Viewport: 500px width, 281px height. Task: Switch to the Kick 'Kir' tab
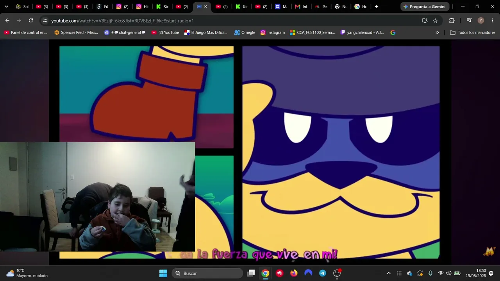pos(242,7)
